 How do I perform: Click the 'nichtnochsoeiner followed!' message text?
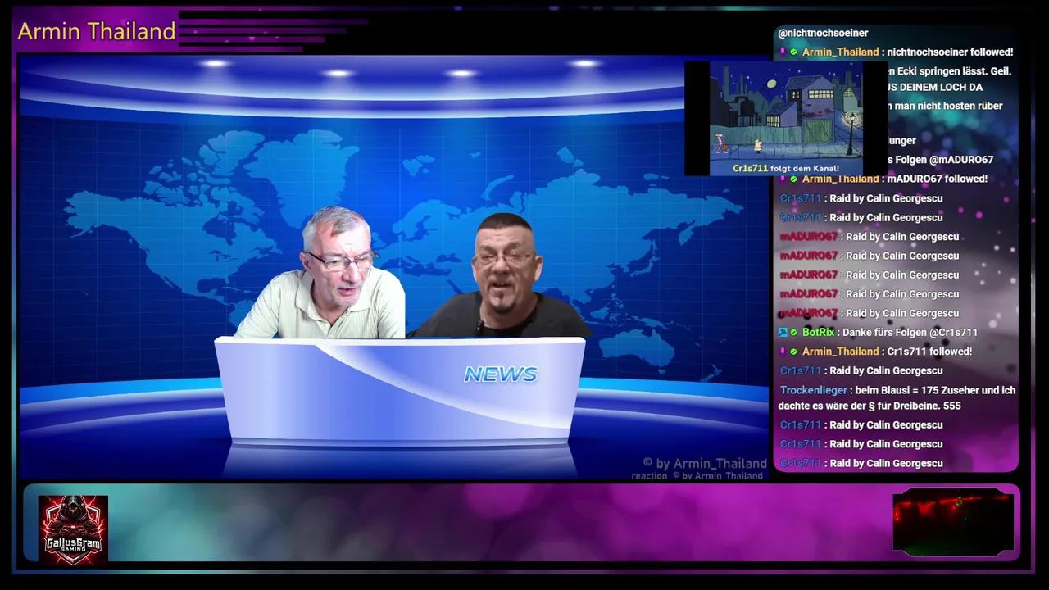(951, 52)
